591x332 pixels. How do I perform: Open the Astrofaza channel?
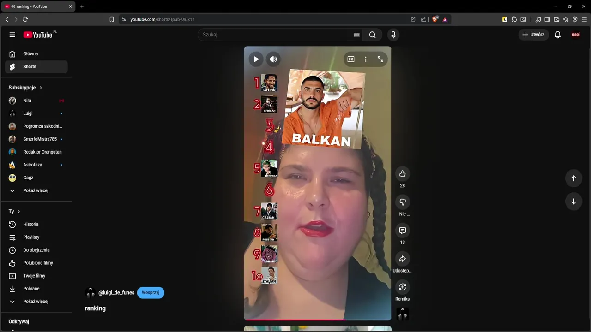pyautogui.click(x=36, y=165)
